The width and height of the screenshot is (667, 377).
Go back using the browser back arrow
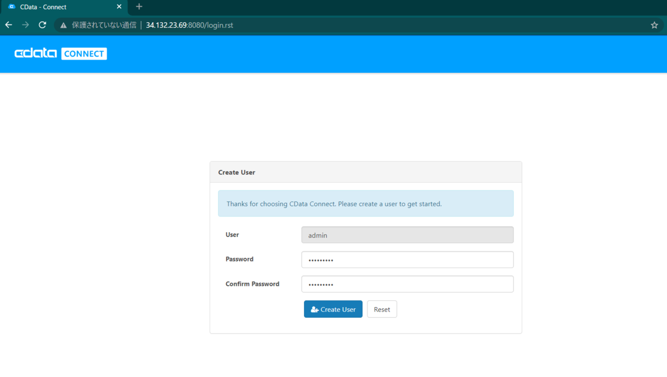coord(8,25)
